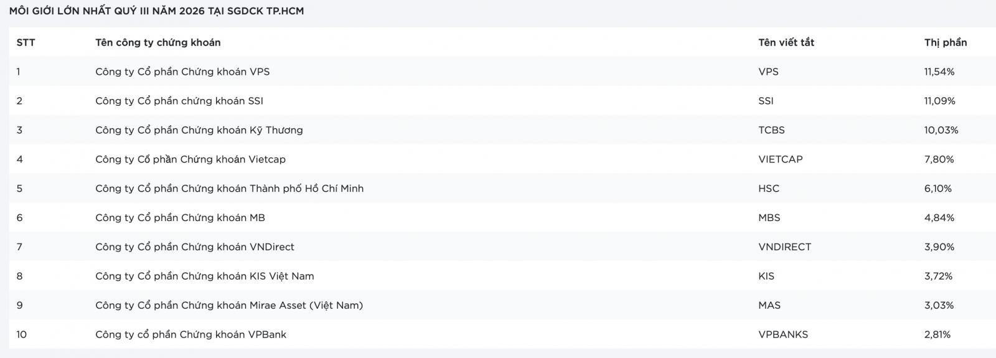996x358 pixels.
Task: Select Công ty Cổ phần chứng khoán SSI
Action: click(x=179, y=101)
